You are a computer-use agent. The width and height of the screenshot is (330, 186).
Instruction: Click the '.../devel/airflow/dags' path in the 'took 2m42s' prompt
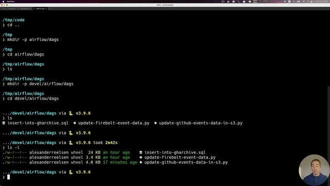pos(29,143)
